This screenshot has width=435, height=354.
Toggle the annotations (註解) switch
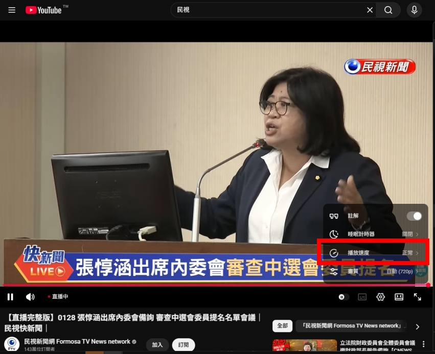[416, 216]
